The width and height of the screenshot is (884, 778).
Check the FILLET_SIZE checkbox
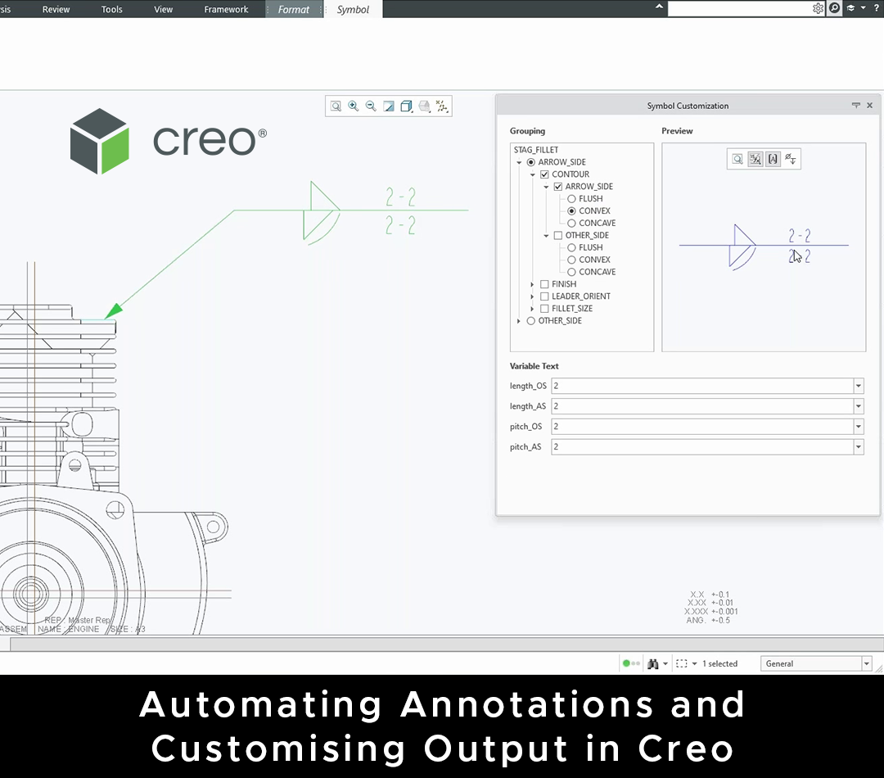click(x=544, y=309)
